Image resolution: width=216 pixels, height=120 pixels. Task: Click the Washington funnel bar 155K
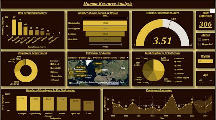(105, 23)
